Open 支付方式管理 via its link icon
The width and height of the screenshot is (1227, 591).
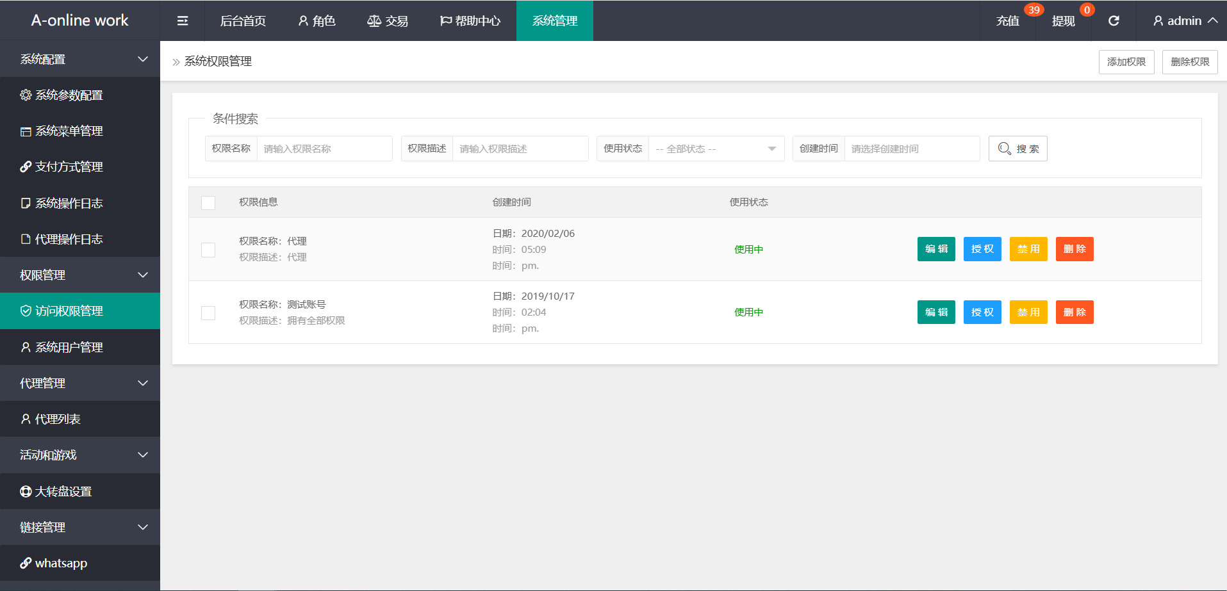(x=26, y=167)
